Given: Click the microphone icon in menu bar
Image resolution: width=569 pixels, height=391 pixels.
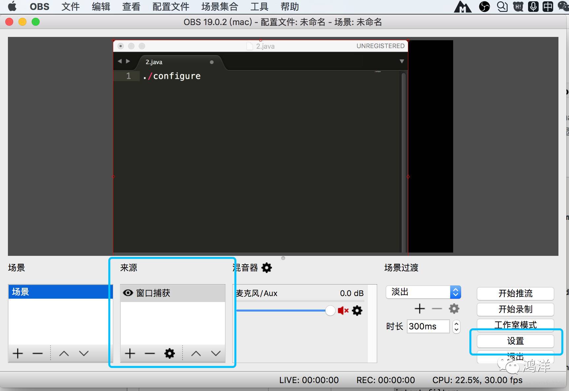Looking at the screenshot, I should (533, 7).
